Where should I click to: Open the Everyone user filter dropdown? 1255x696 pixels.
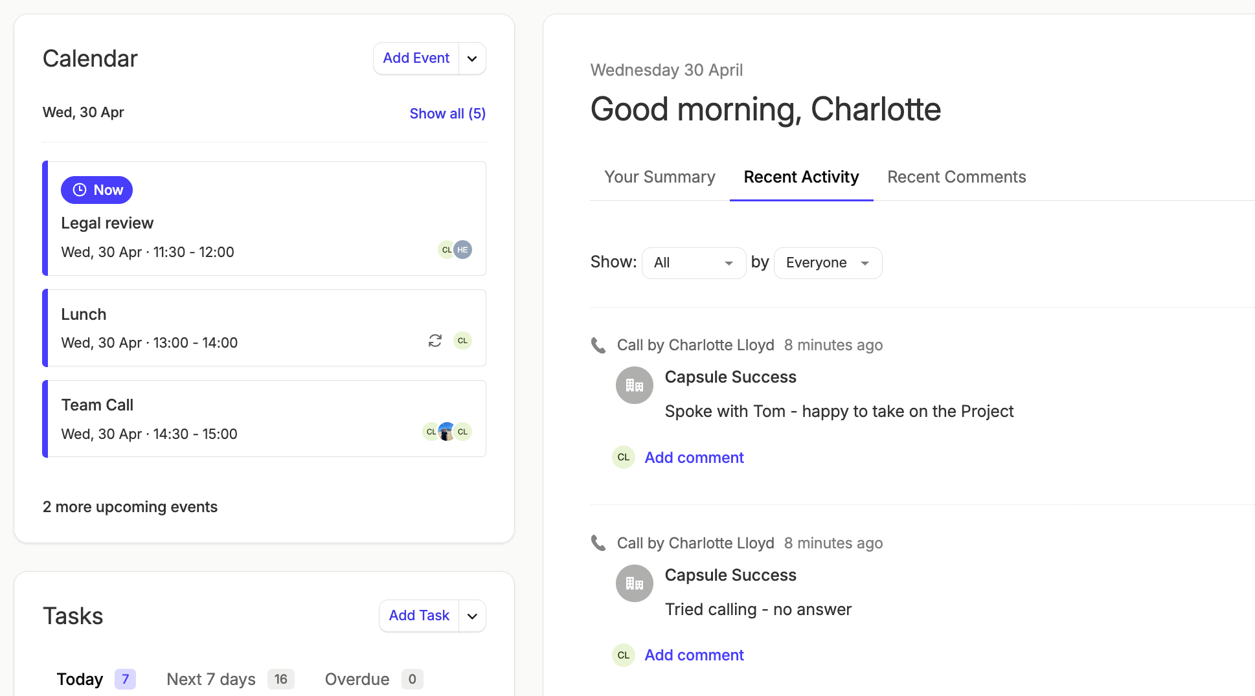pyautogui.click(x=828, y=263)
